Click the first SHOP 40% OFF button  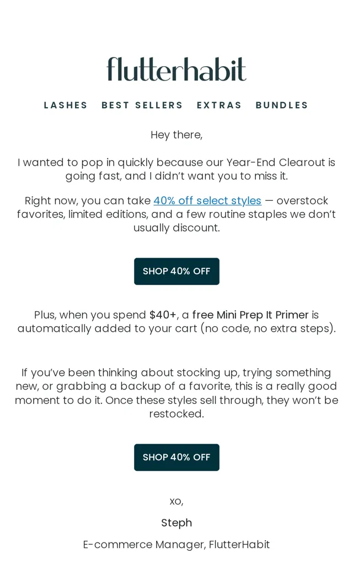click(x=176, y=271)
